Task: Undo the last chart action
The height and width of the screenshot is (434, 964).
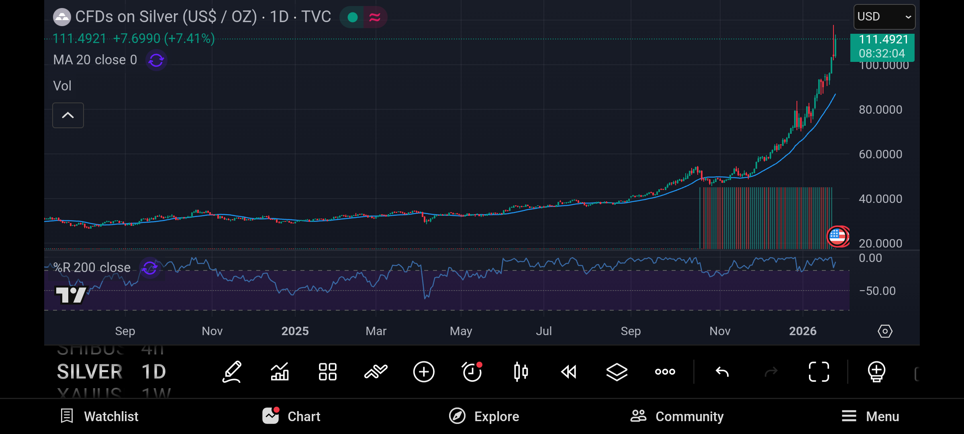Action: pos(722,372)
